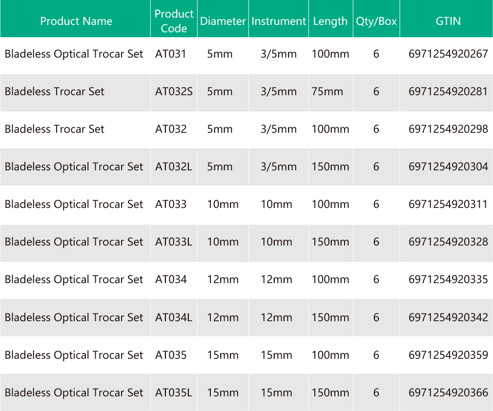This screenshot has height=411, width=493.
Task: Select product code AT031
Action: coord(171,54)
